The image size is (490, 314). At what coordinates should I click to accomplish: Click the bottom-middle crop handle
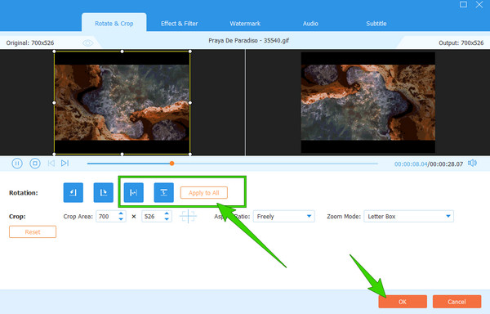click(122, 155)
